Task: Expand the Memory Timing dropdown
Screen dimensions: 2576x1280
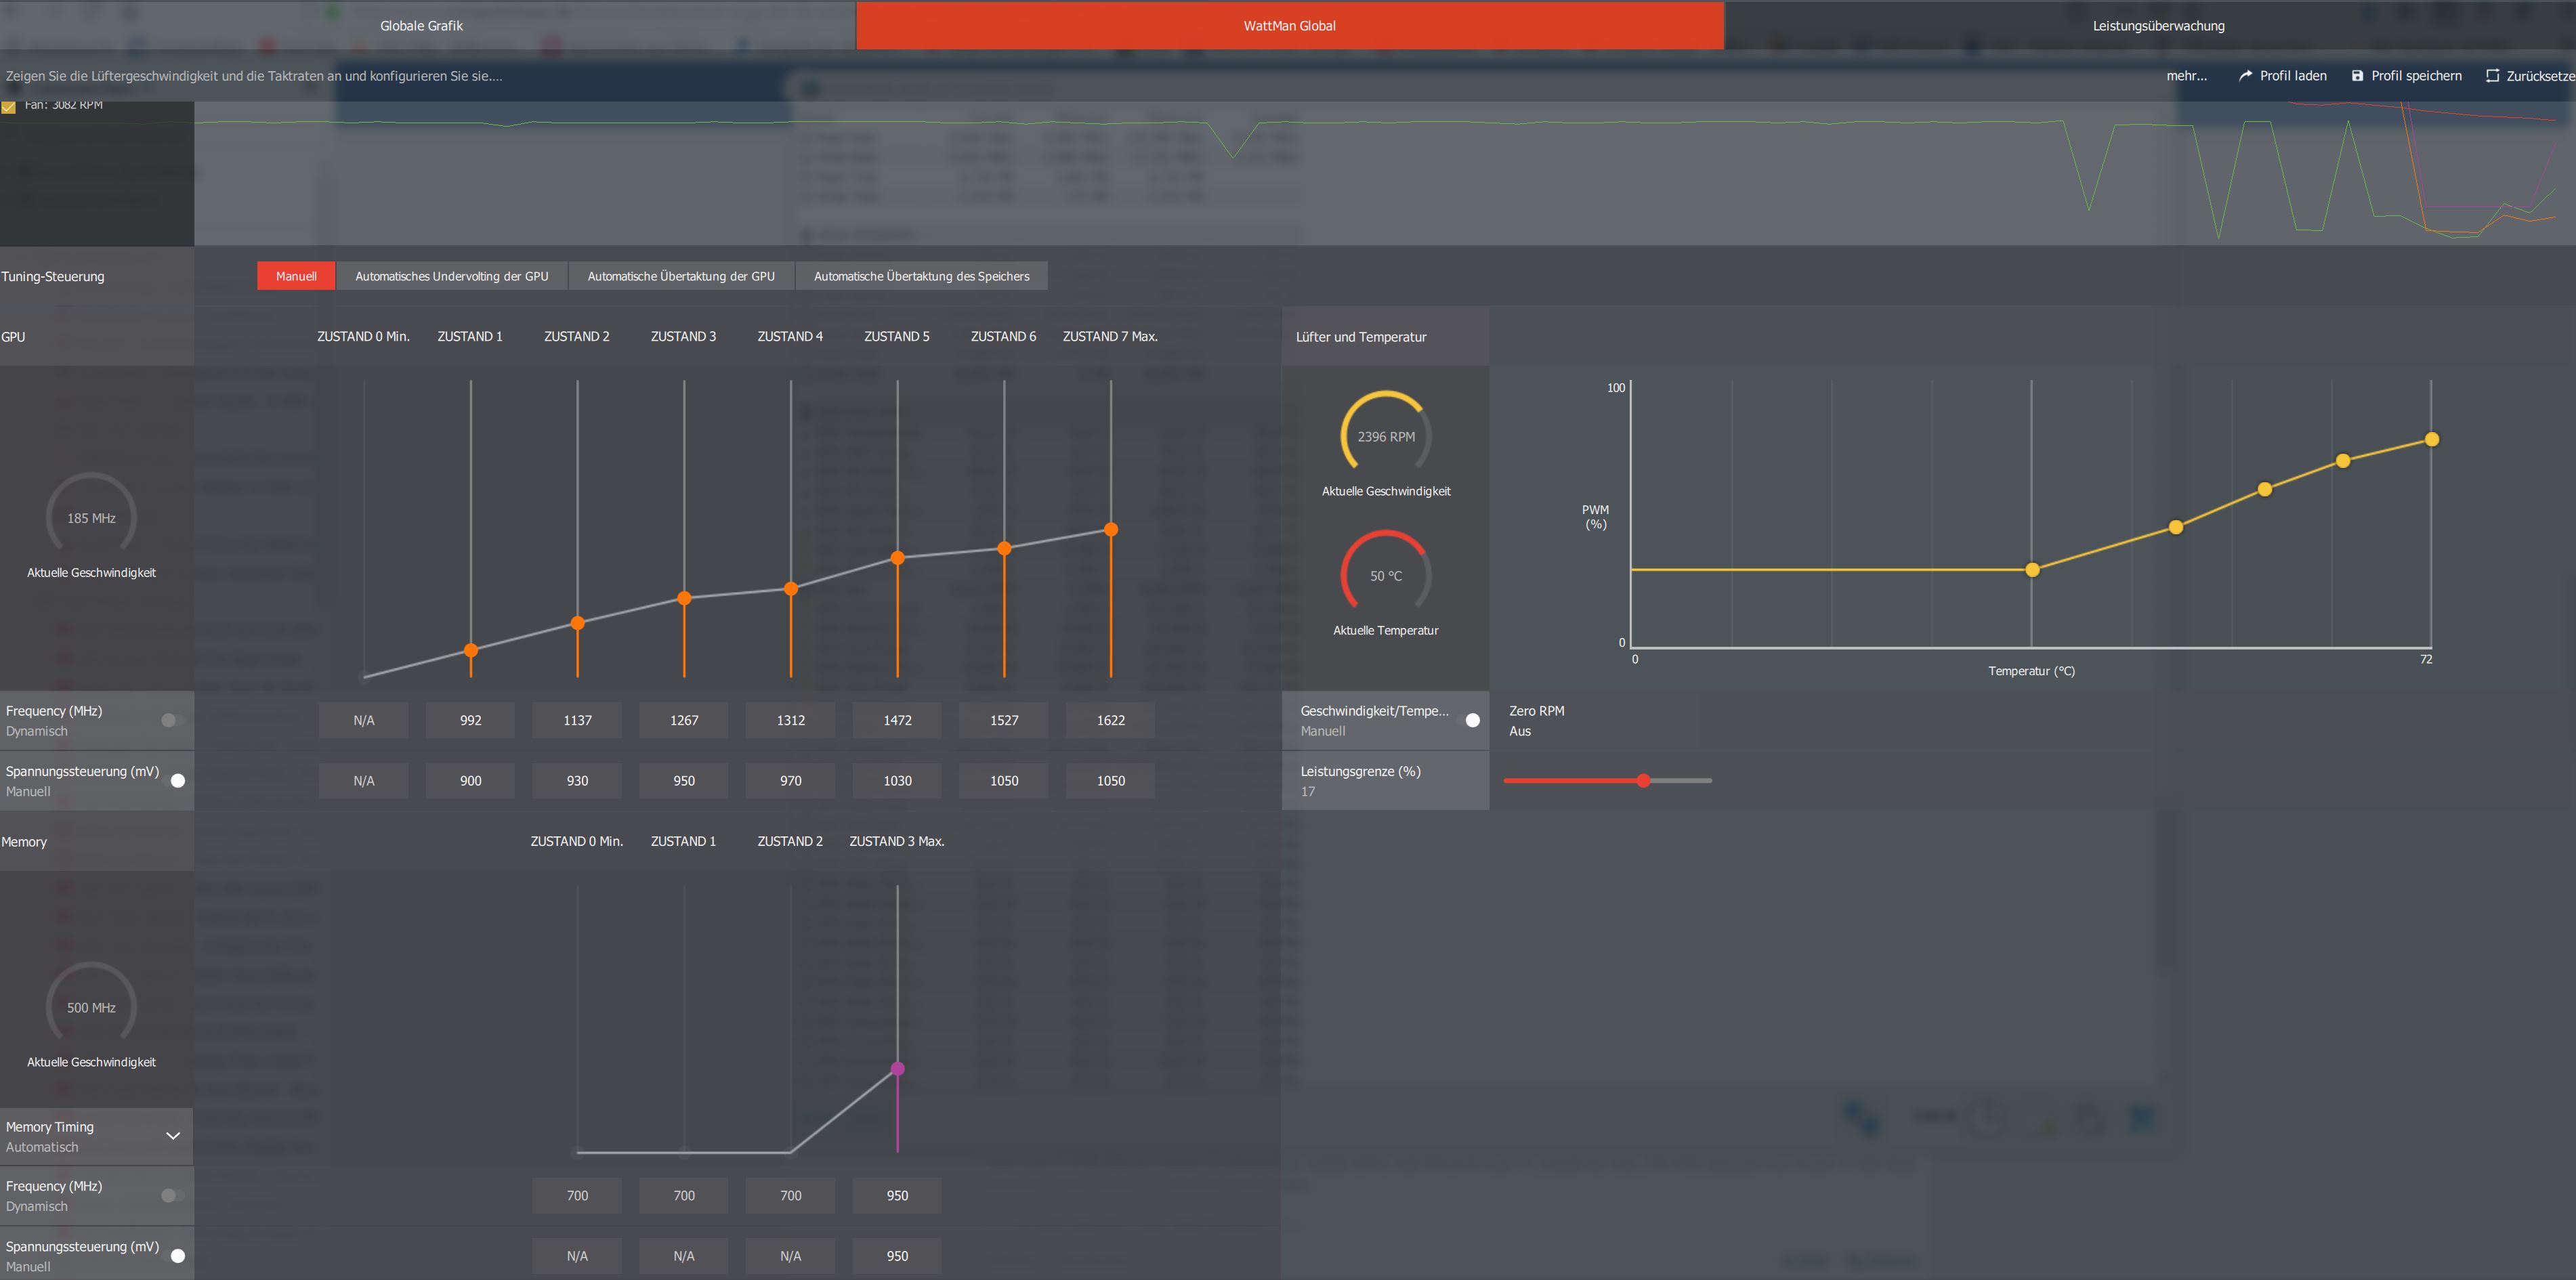Action: coord(172,1136)
